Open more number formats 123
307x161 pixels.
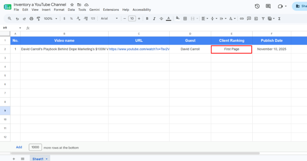(x=93, y=19)
